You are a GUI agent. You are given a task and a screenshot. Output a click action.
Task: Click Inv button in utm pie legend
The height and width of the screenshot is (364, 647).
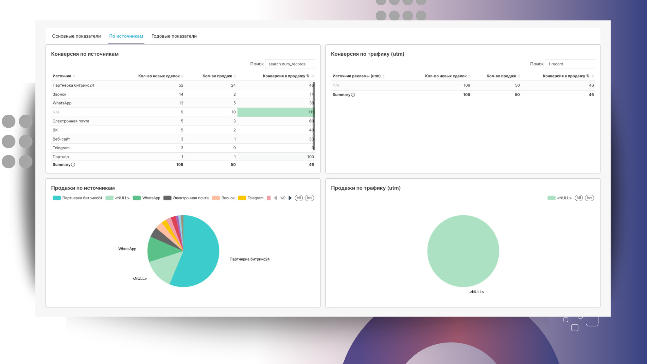tap(589, 198)
